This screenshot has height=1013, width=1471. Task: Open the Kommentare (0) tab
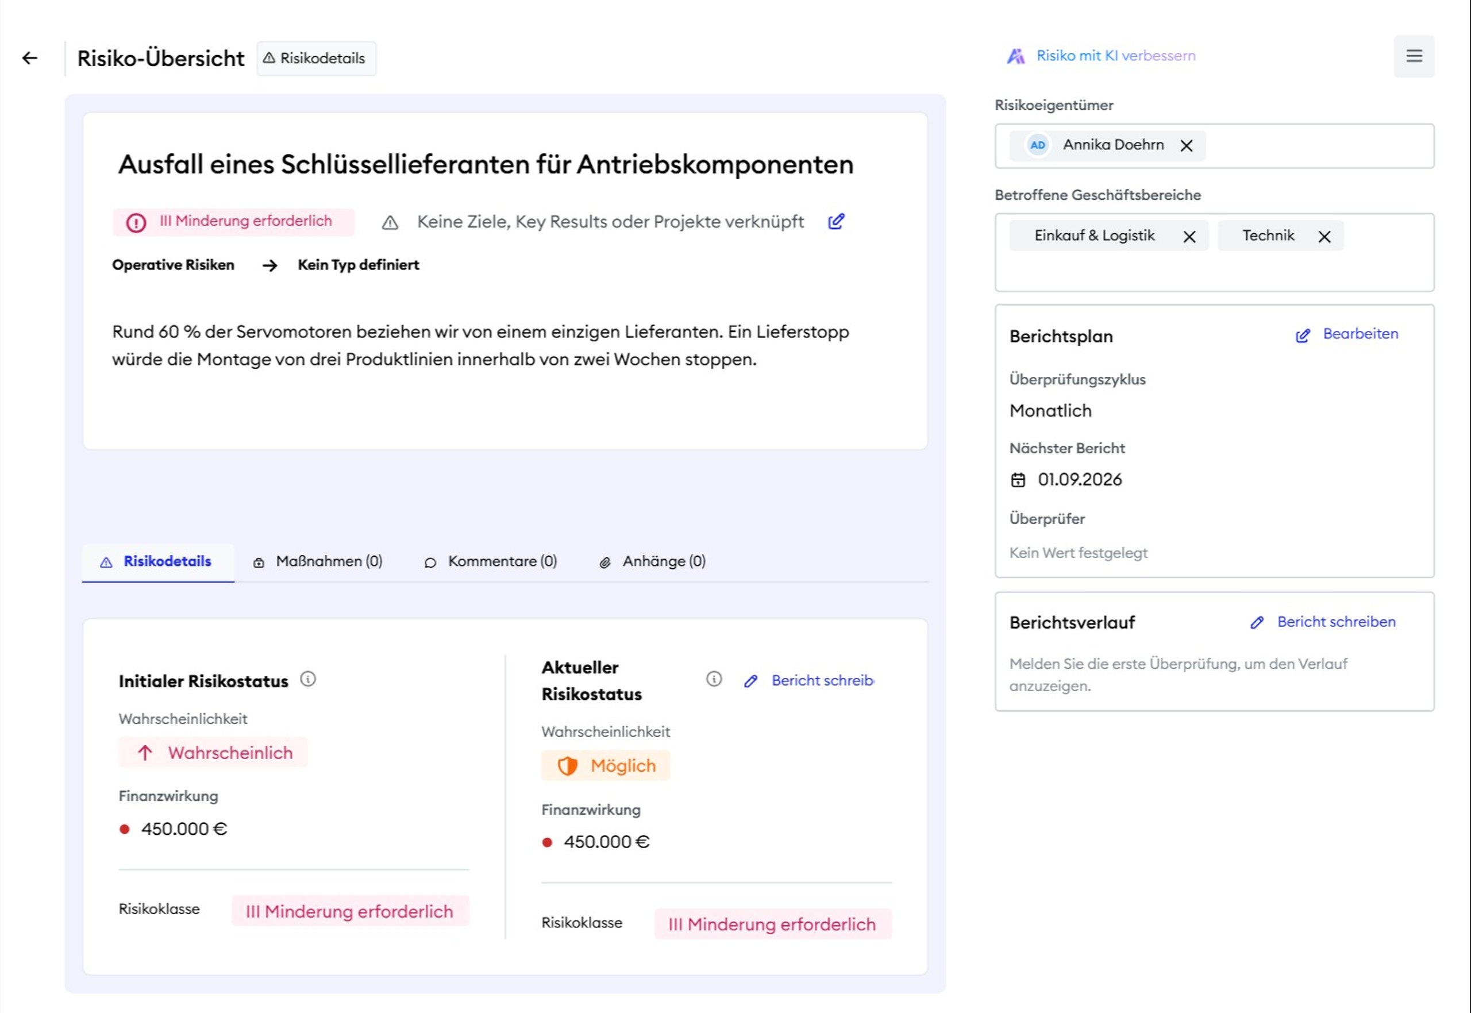point(491,563)
